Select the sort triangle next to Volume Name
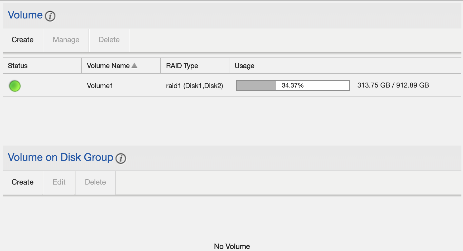Screen dimensions: 463x251 135,65
